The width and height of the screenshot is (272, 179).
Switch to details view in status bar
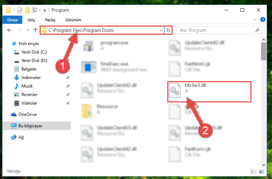254,172
